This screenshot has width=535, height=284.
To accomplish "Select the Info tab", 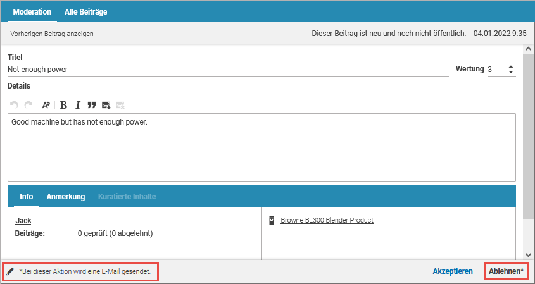I will tap(27, 197).
